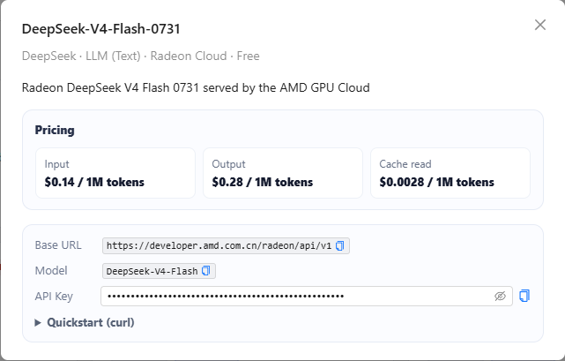This screenshot has height=361, width=565.
Task: Click the Base URL label
Action: tap(58, 245)
